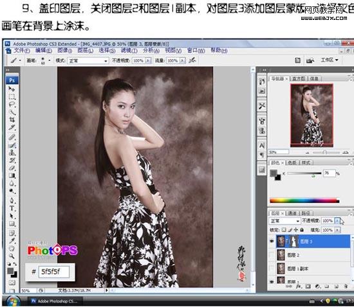Select the Zoom tool
This screenshot has height=307, width=354.
(x=12, y=256)
